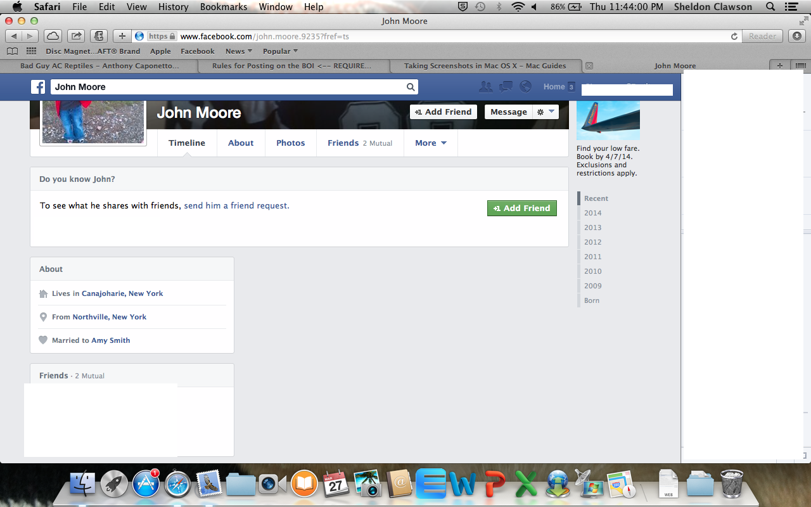The height and width of the screenshot is (507, 811).
Task: Go back with Safari's back arrow
Action: click(x=14, y=36)
